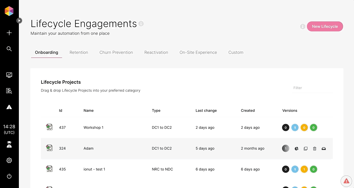Click the Filter input field

click(x=312, y=88)
